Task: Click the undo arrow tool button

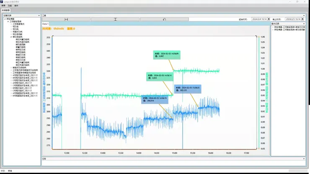Action: tap(164, 19)
